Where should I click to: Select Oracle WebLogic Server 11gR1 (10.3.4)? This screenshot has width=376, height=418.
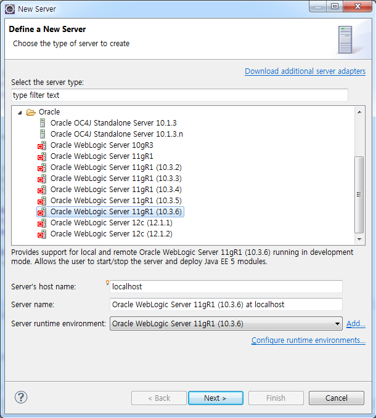[x=116, y=189]
